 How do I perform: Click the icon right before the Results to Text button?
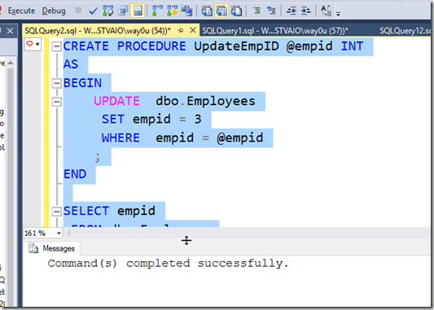click(x=186, y=11)
